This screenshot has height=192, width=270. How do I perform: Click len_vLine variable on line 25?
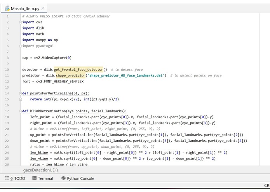tap(39, 159)
